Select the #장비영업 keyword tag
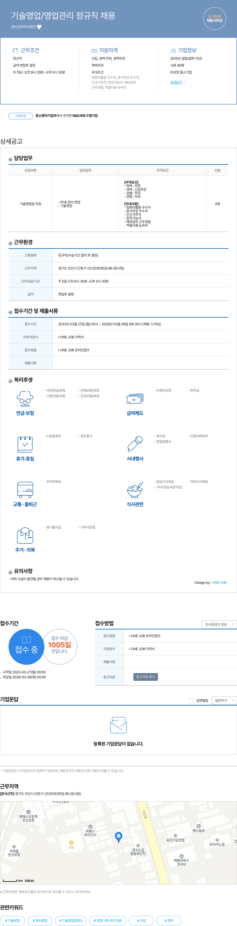The image size is (237, 926). pos(40,920)
